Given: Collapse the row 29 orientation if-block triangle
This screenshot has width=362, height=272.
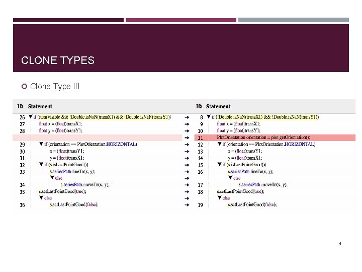Looking at the screenshot, I should click(x=41, y=144).
